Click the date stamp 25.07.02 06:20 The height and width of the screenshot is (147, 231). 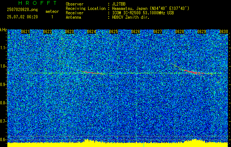[22, 17]
